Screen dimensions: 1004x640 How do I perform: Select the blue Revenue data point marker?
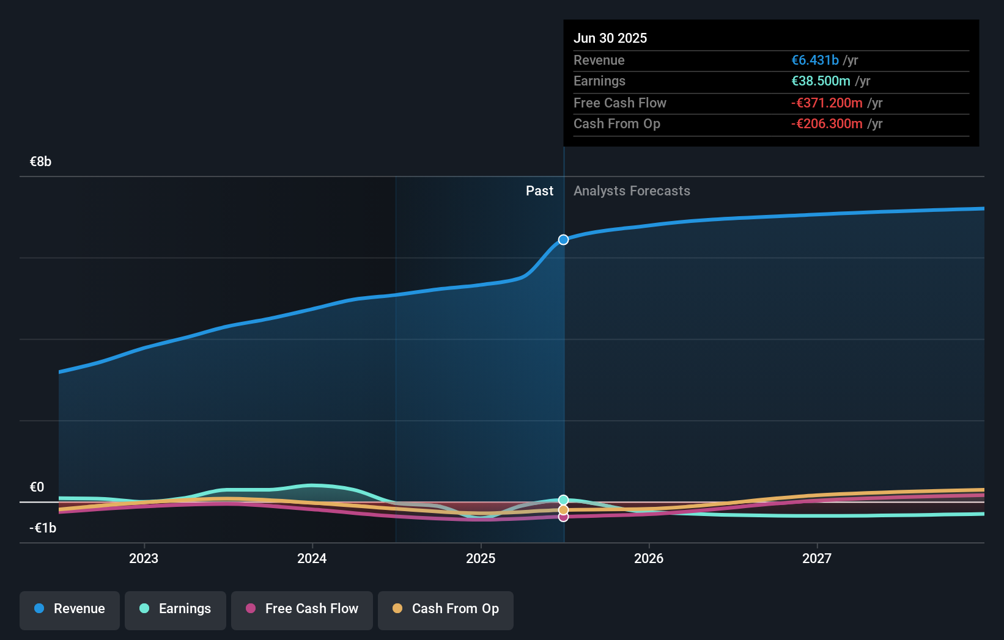pyautogui.click(x=563, y=239)
